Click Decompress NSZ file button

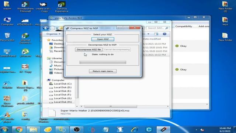tap(89, 50)
